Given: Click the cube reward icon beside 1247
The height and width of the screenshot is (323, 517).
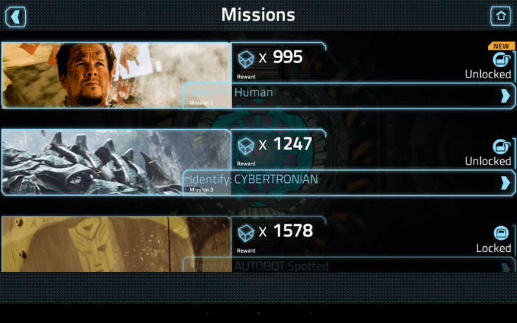Looking at the screenshot, I should pyautogui.click(x=246, y=146).
